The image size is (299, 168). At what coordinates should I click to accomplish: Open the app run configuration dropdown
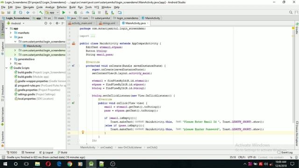tap(52, 13)
